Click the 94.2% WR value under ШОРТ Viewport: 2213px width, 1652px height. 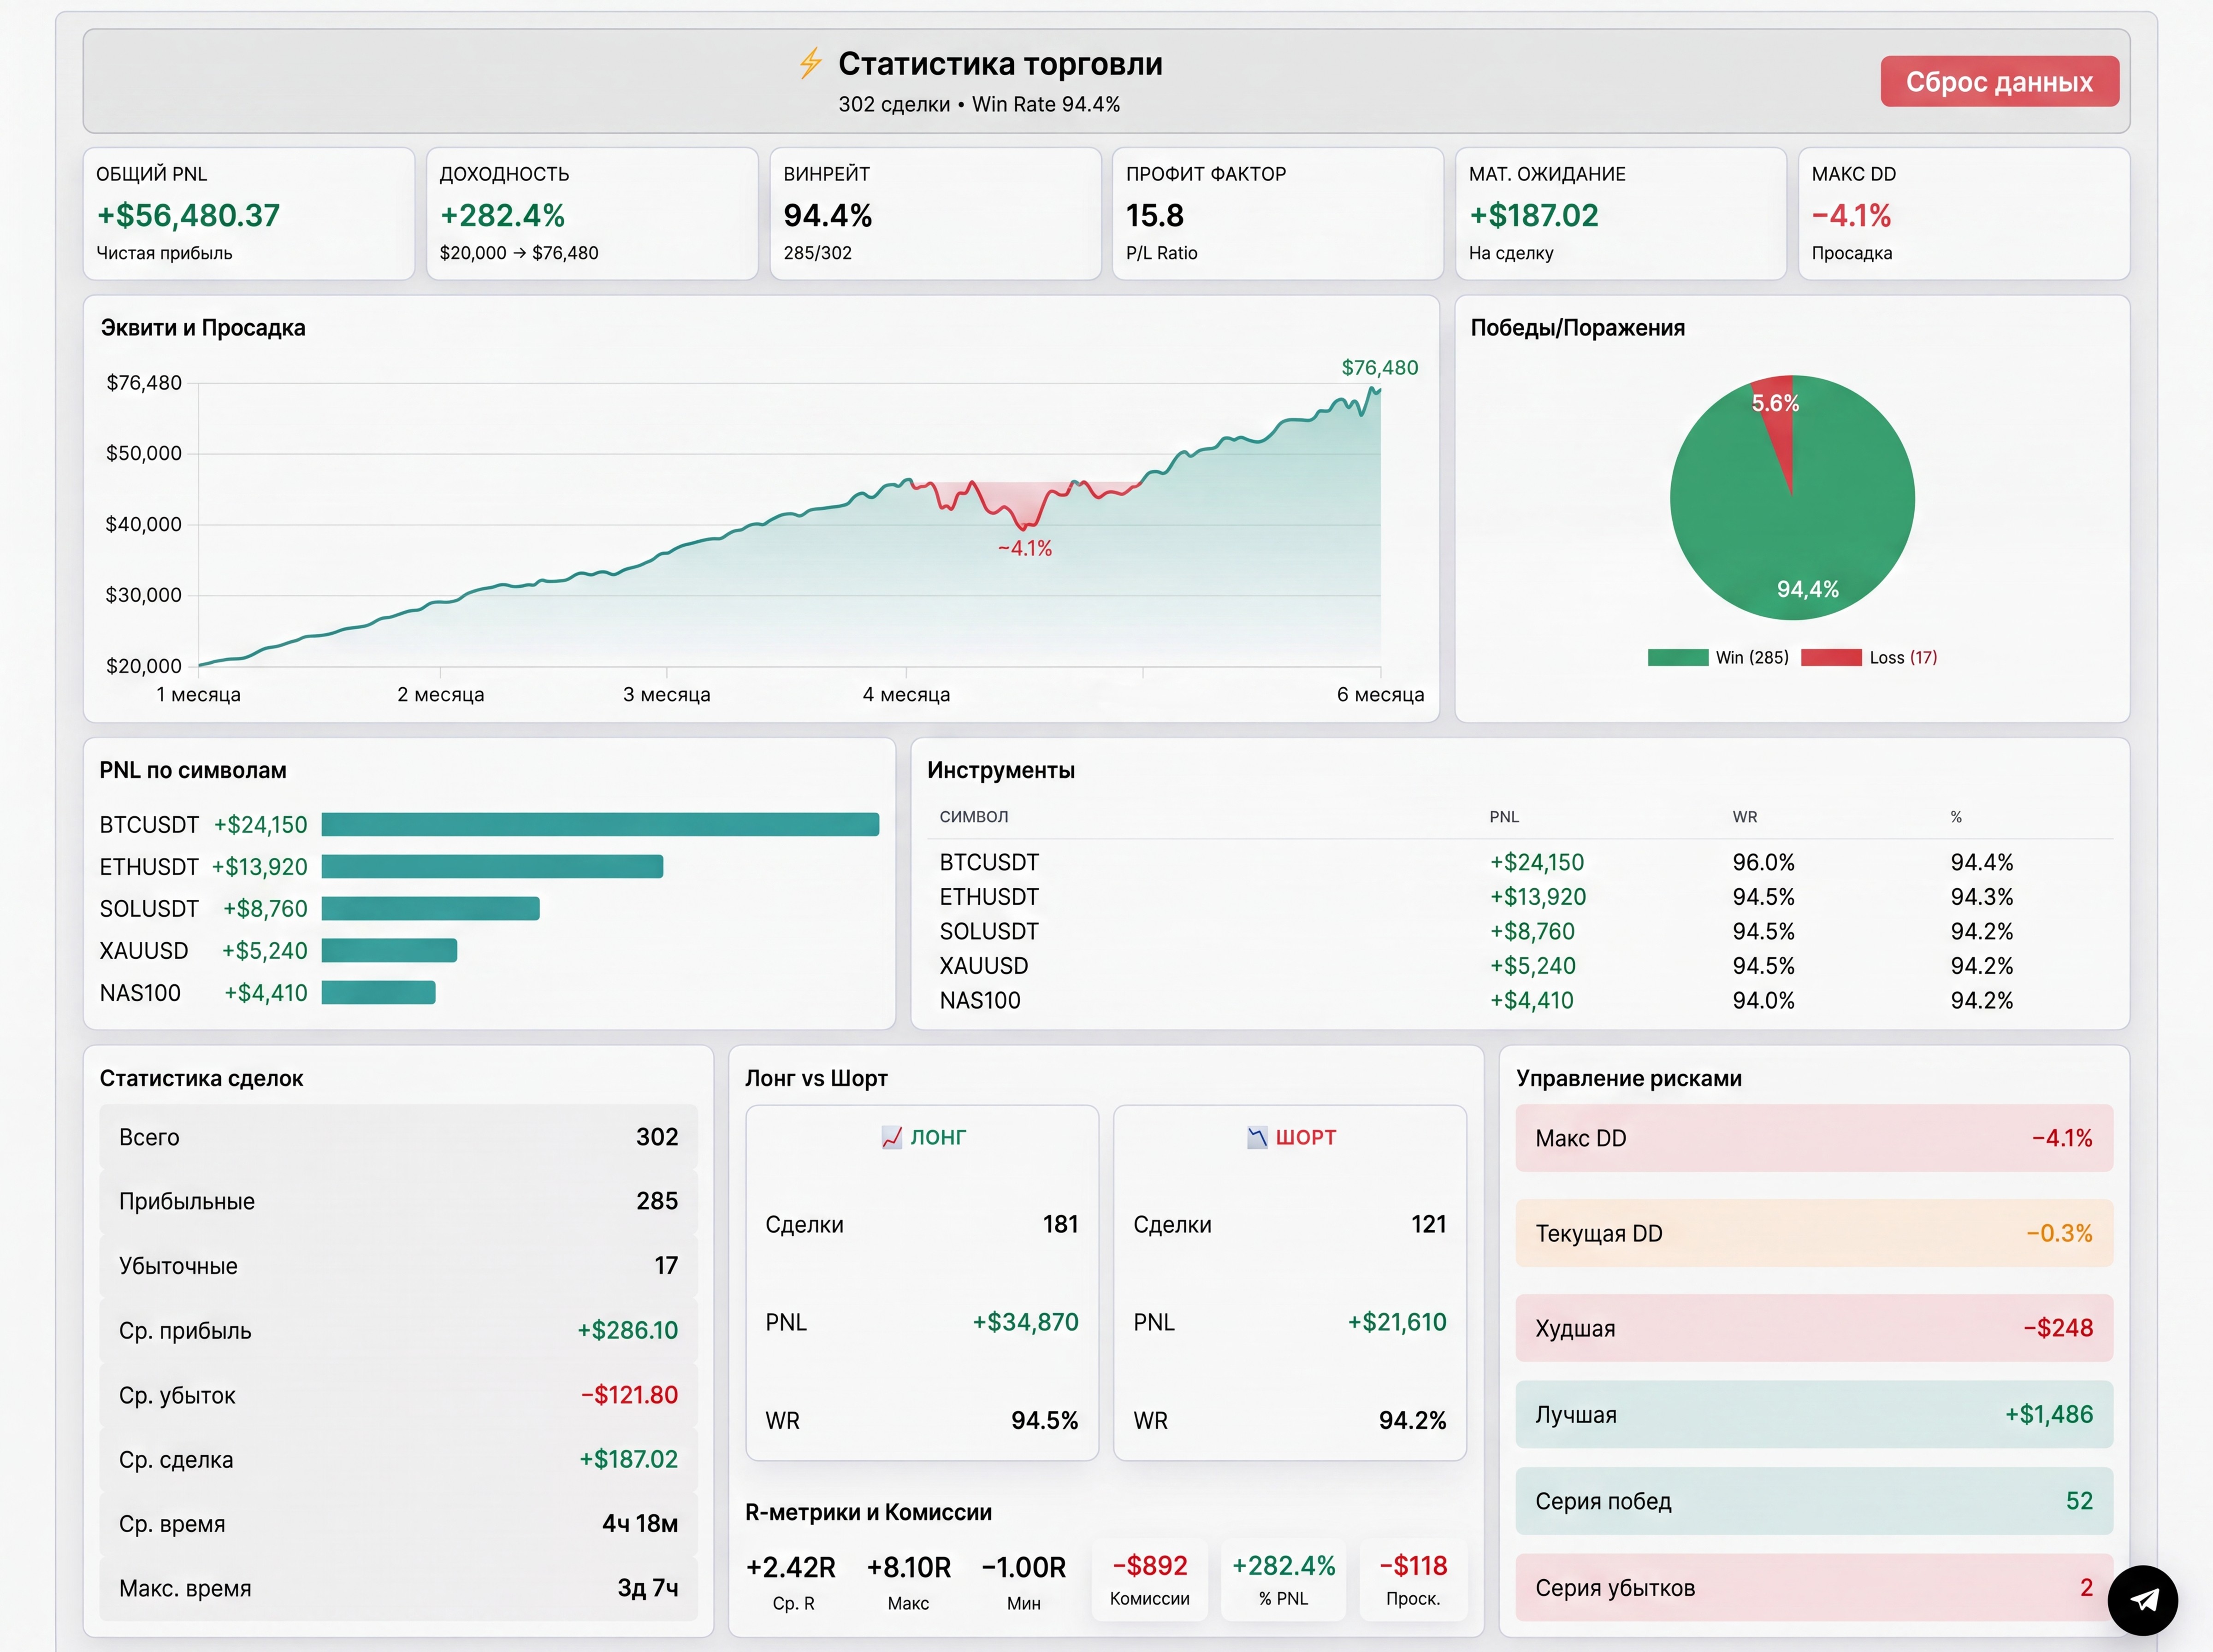(1412, 1420)
